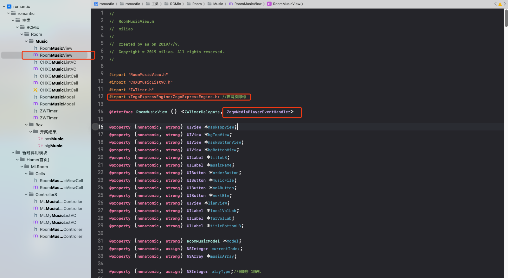Collapse the ControllerS folder
Image resolution: width=508 pixels, height=278 pixels.
coord(26,194)
